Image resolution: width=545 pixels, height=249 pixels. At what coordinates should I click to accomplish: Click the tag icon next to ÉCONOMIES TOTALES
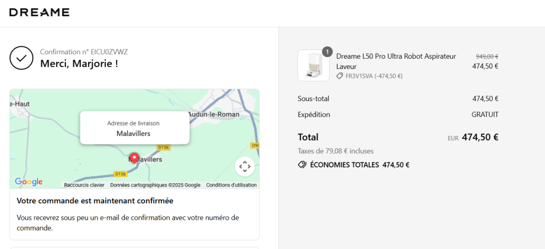coord(302,165)
